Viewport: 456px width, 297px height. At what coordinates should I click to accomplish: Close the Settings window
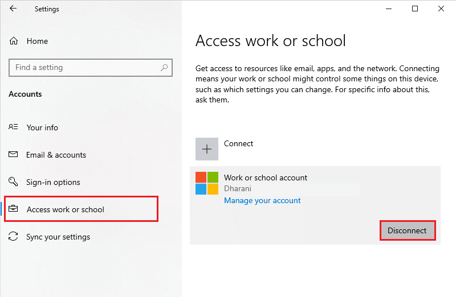[x=441, y=9]
